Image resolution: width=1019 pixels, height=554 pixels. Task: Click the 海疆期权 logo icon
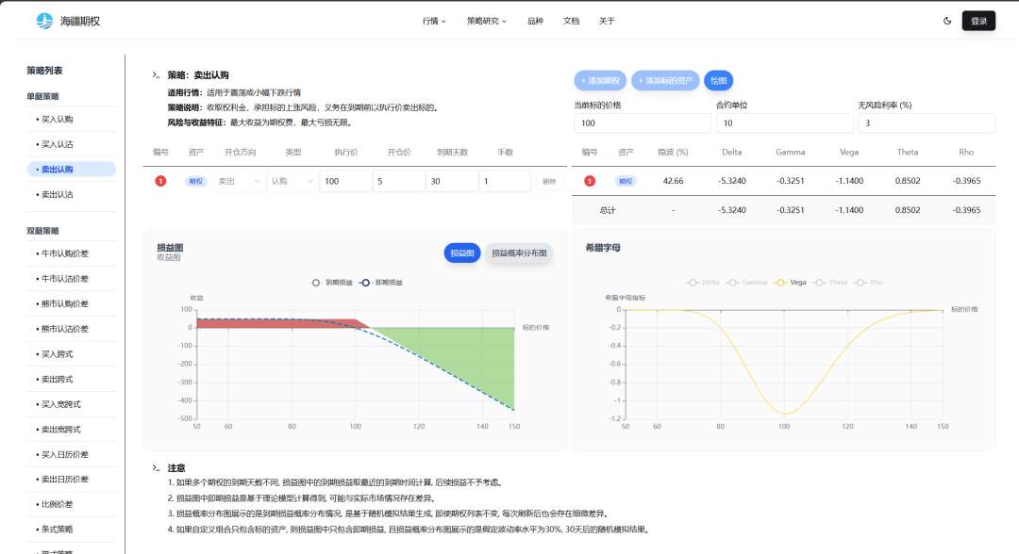pos(44,21)
